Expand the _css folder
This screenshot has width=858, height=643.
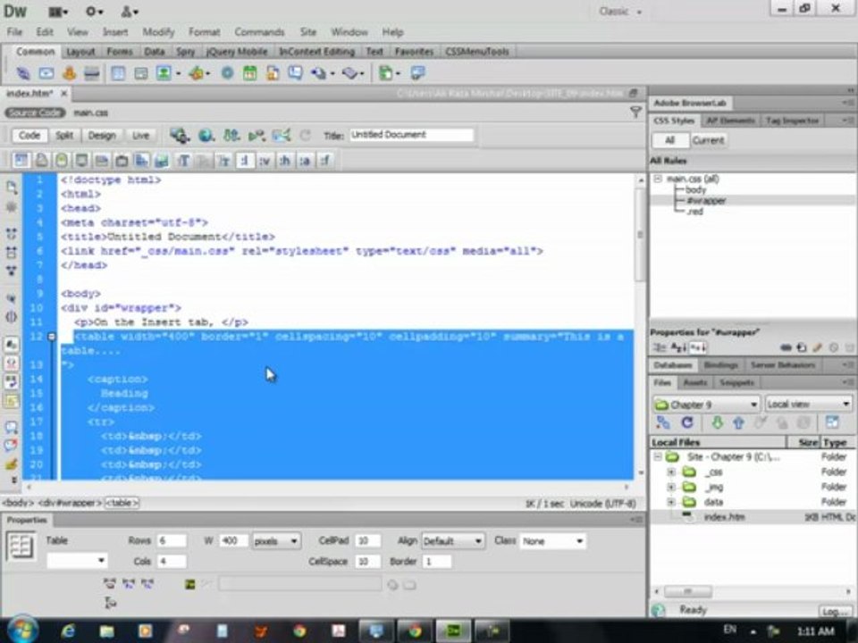671,472
